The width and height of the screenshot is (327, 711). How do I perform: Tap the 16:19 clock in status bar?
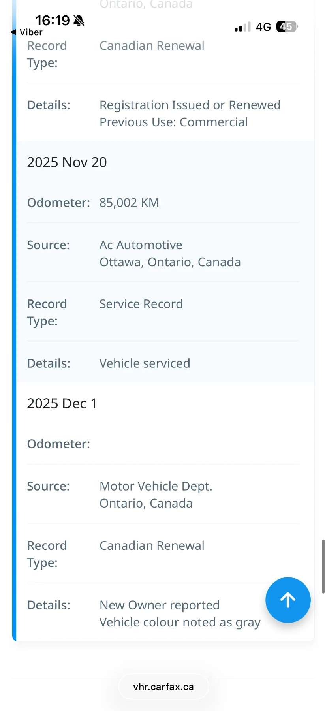tap(53, 20)
